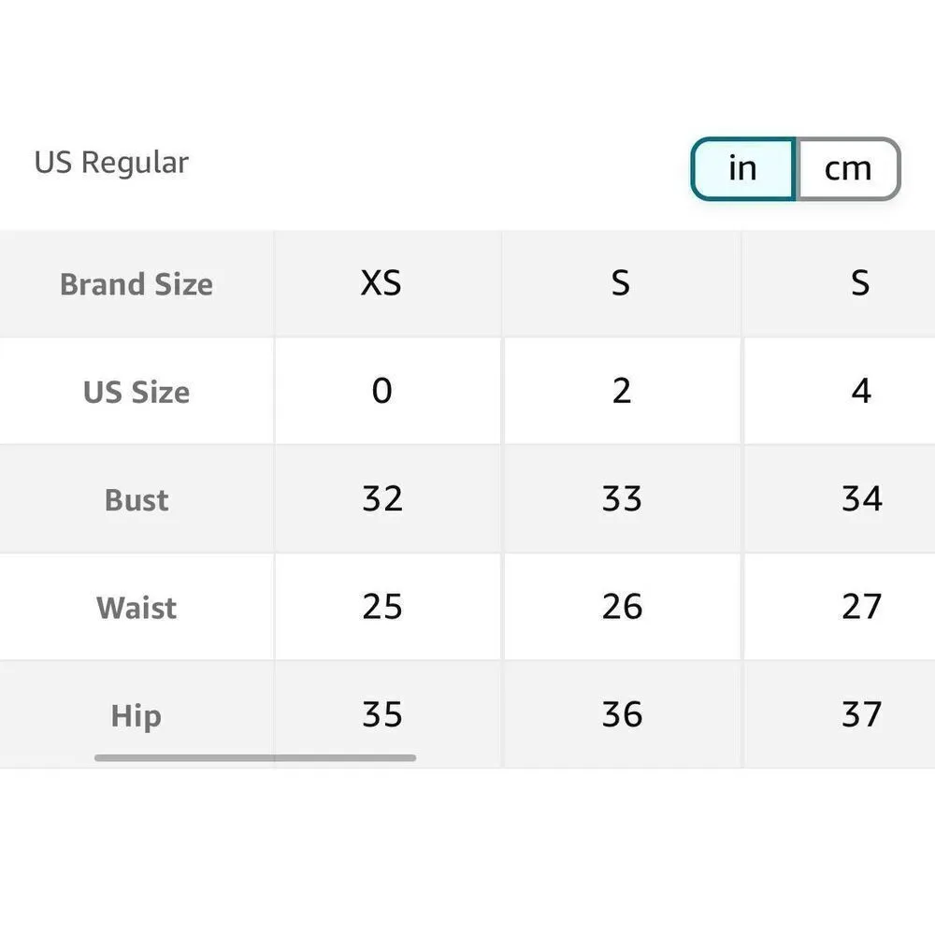Click the US Regular label
935x935 pixels.
point(111,162)
